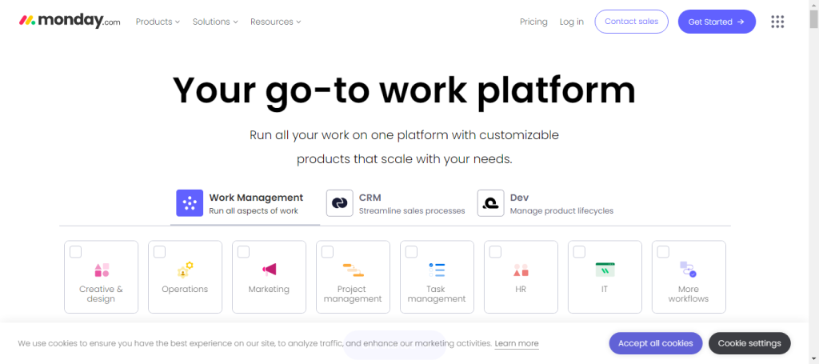Viewport: 819px width, 364px height.
Task: Click the IT window icon
Action: coord(605,270)
